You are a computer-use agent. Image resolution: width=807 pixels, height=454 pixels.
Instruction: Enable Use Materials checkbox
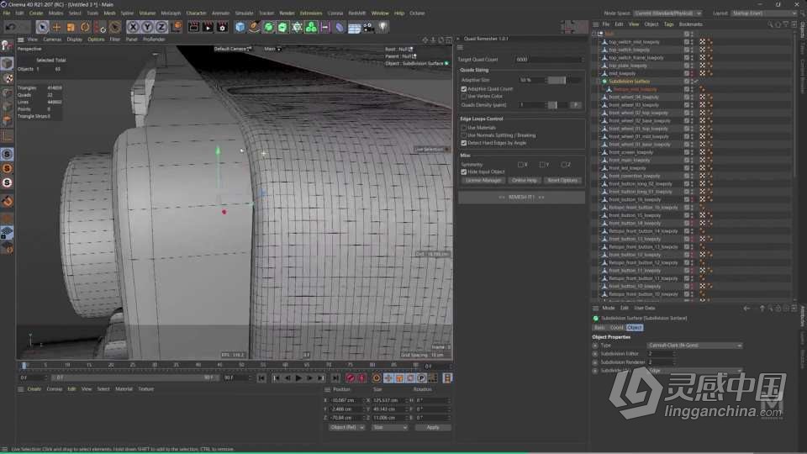464,128
